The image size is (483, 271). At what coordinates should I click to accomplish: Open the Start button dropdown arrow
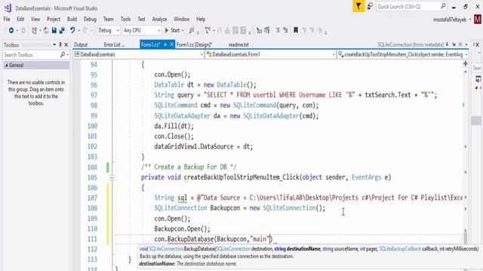pyautogui.click(x=183, y=30)
